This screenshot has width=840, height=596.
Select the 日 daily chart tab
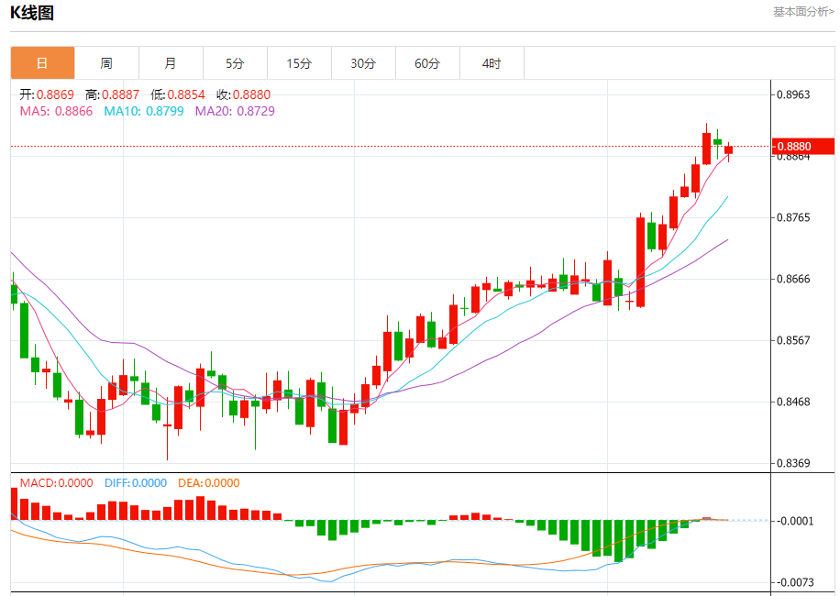[42, 63]
